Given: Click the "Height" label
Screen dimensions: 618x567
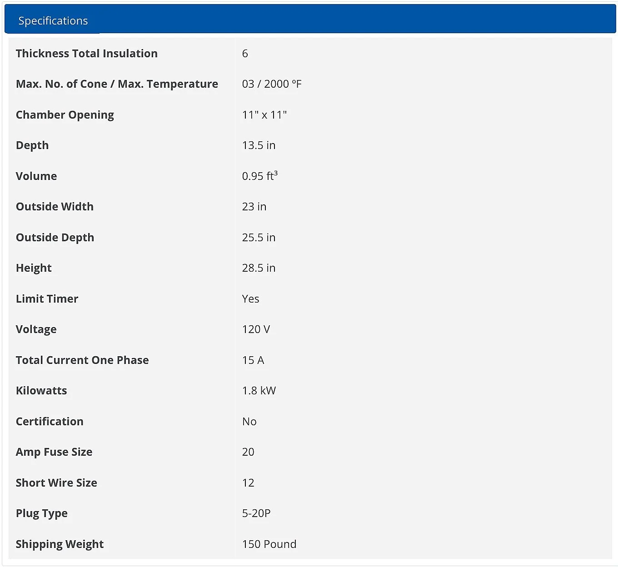Looking at the screenshot, I should click(34, 268).
